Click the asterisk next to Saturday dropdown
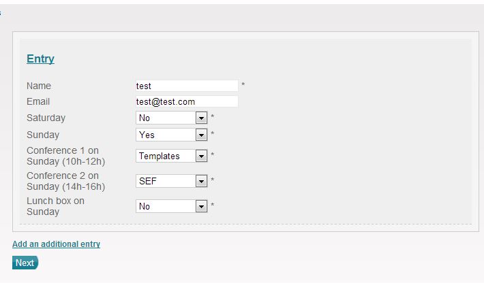484x283 pixels. pyautogui.click(x=213, y=118)
